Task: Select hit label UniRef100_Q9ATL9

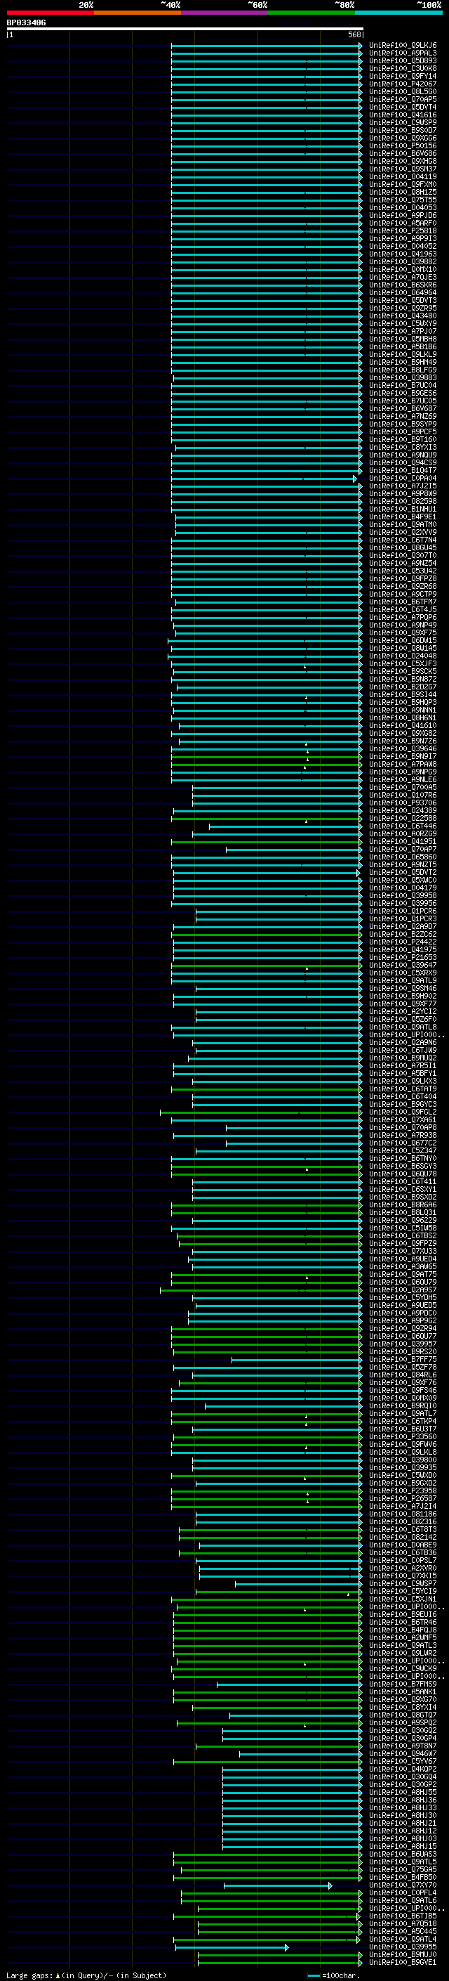Action: [x=402, y=980]
